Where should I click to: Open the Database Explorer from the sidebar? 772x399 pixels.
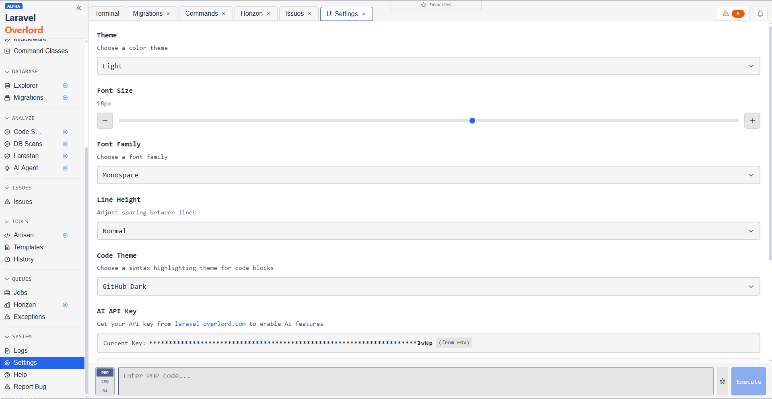(26, 85)
